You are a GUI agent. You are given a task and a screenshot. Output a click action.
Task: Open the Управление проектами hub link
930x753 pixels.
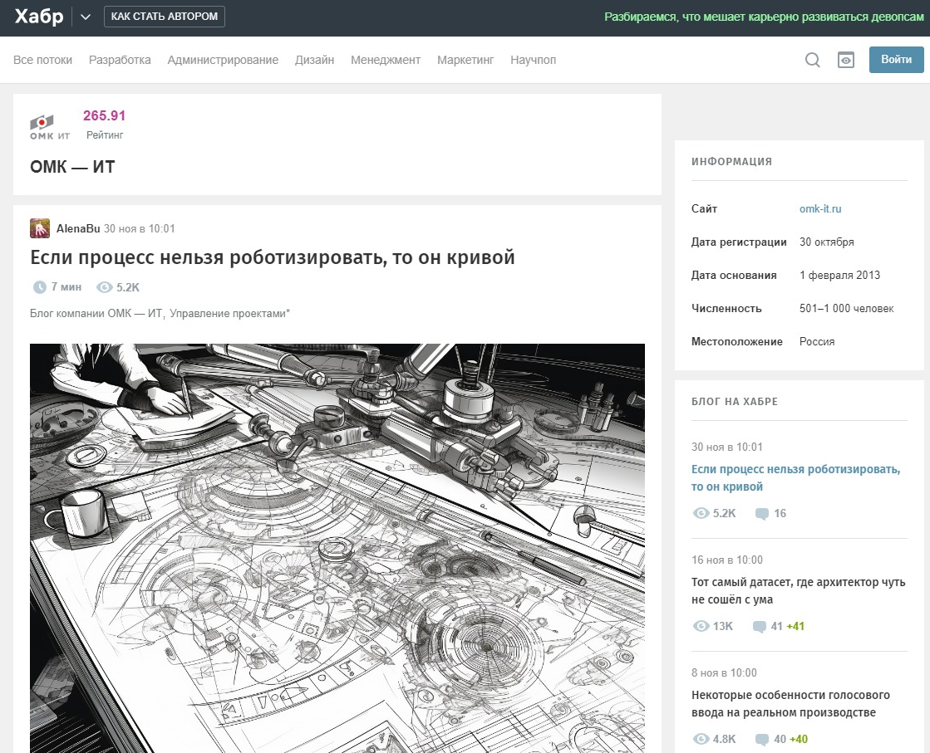(229, 314)
